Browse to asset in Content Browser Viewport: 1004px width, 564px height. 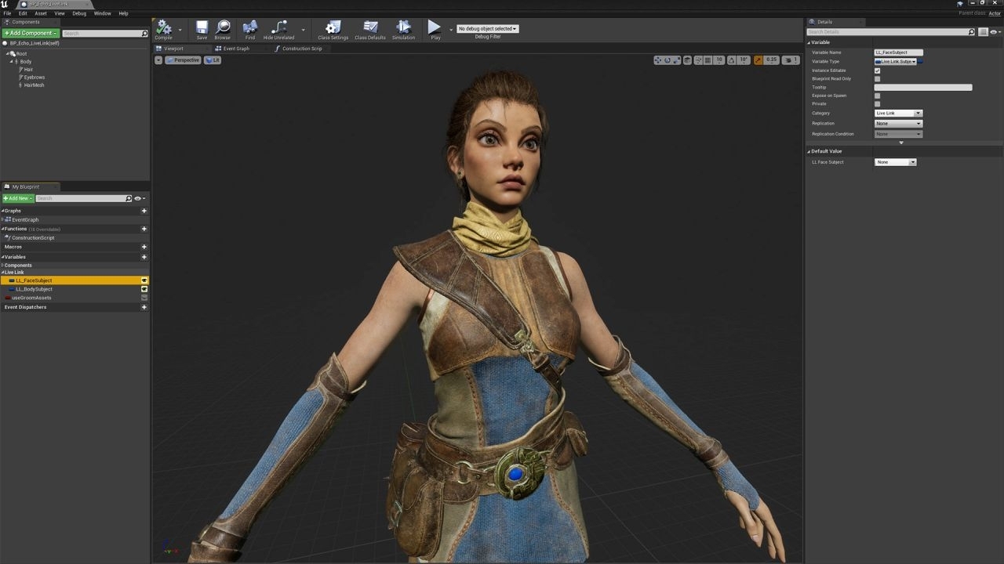pyautogui.click(x=223, y=30)
